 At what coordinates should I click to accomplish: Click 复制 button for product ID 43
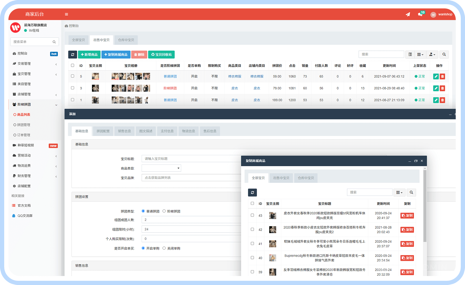click(x=407, y=216)
